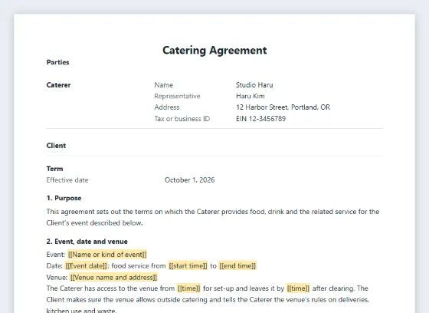Select the time placeholder before 'after clearing'
Viewport: 429px width, 313px height.
298,288
